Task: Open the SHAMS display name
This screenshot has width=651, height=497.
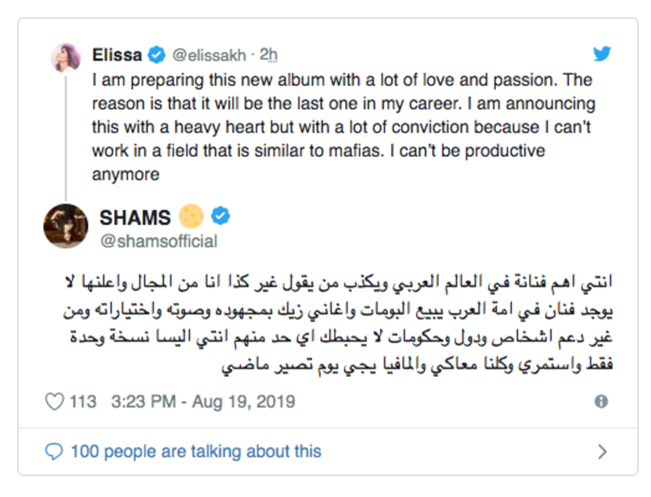Action: point(135,217)
